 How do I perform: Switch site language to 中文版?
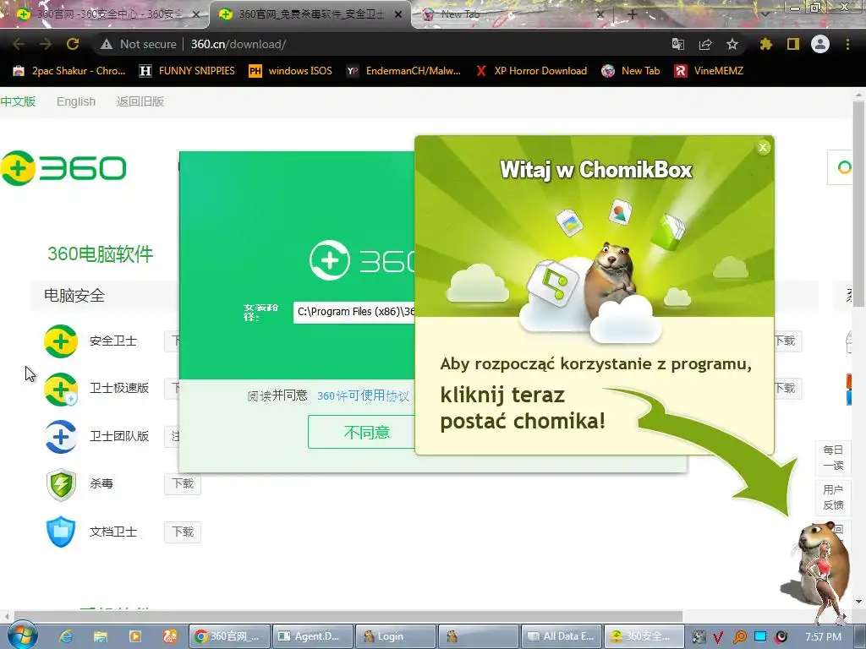18,101
